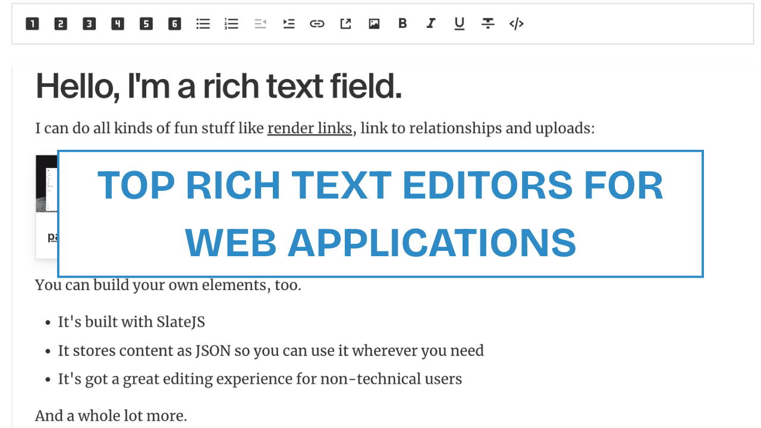Indent the current text block

(288, 24)
